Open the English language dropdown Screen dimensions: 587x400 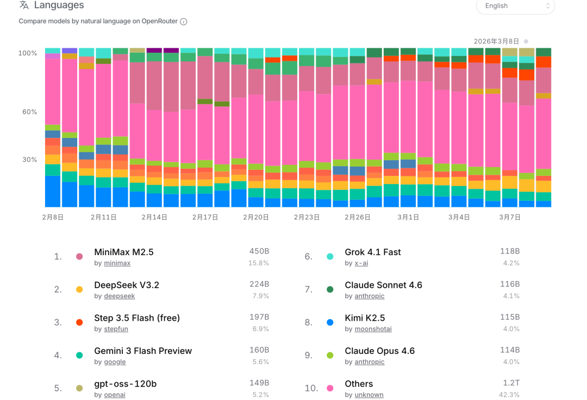[515, 6]
